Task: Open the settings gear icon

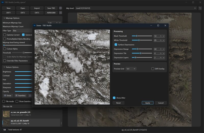Action: click(x=60, y=8)
